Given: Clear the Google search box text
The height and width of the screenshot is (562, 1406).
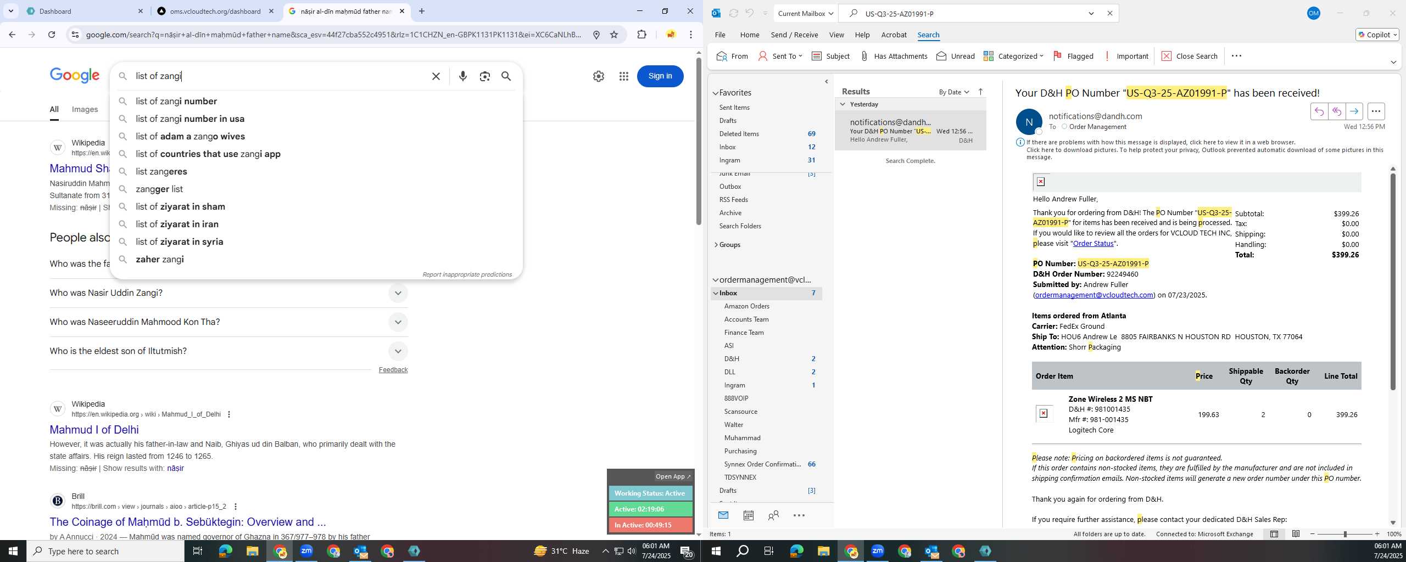Looking at the screenshot, I should (x=436, y=76).
